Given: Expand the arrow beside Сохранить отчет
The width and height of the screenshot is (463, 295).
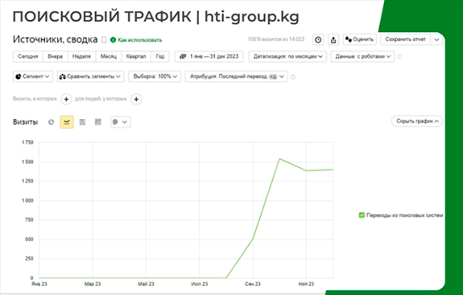Looking at the screenshot, I should tap(436, 39).
